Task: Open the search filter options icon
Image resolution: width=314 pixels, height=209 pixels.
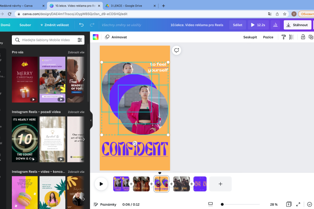Action: pyautogui.click(x=80, y=40)
